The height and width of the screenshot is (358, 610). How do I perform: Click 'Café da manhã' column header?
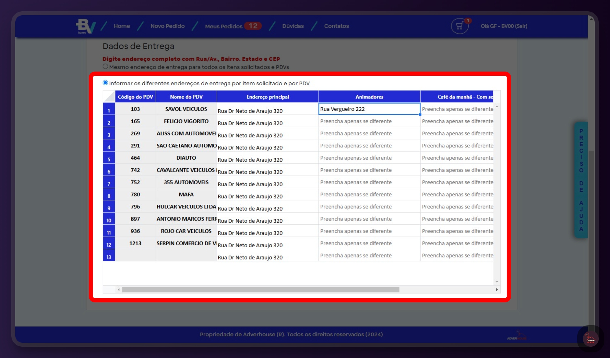pyautogui.click(x=457, y=97)
